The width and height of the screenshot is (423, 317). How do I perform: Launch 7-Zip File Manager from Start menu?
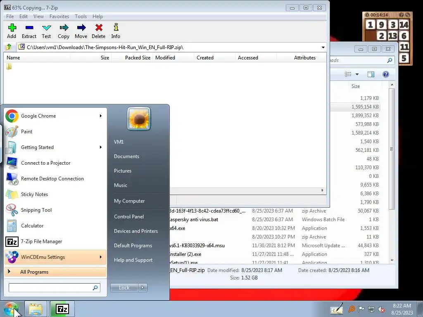[x=55, y=241]
